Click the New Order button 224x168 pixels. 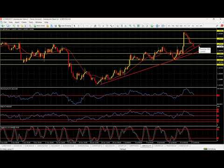coord(40,26)
